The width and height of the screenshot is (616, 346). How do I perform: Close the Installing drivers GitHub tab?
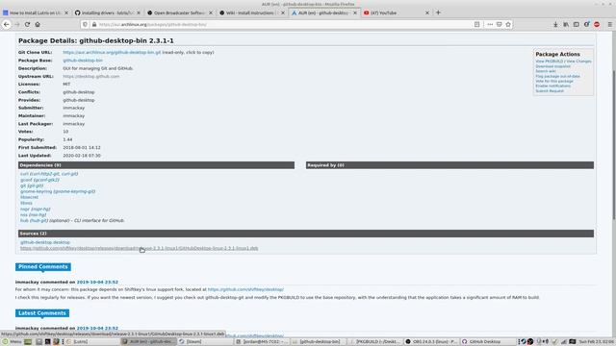(139, 12)
